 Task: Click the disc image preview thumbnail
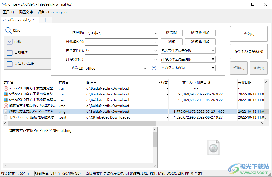(x=213, y=147)
